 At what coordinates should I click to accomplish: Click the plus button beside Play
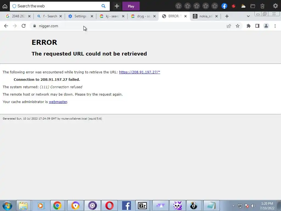[x=117, y=6]
